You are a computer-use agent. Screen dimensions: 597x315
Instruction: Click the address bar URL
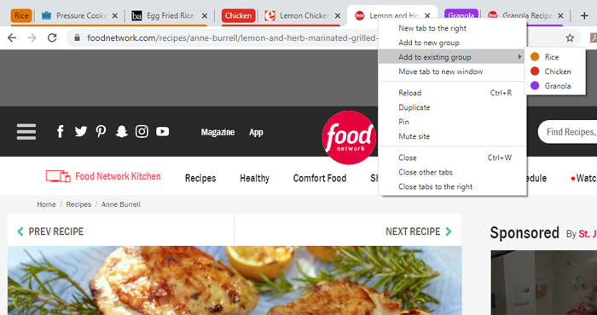232,38
